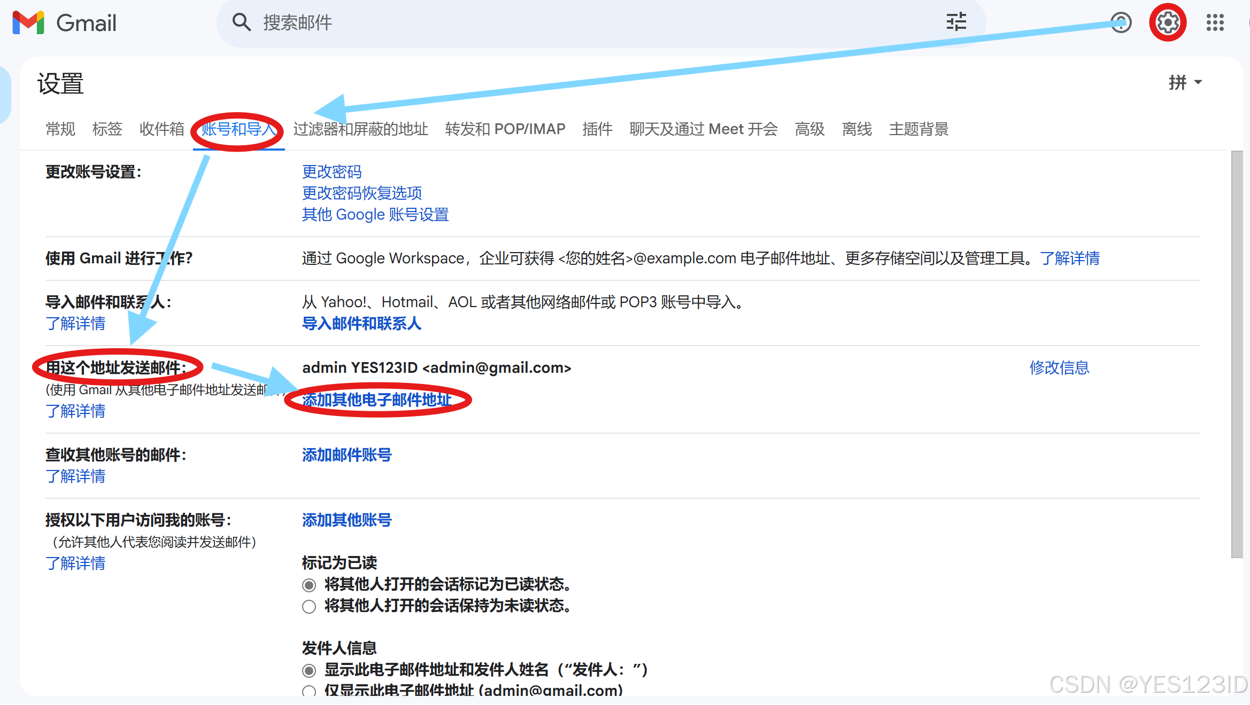Select 'mark conversations as read' radio option

click(309, 585)
